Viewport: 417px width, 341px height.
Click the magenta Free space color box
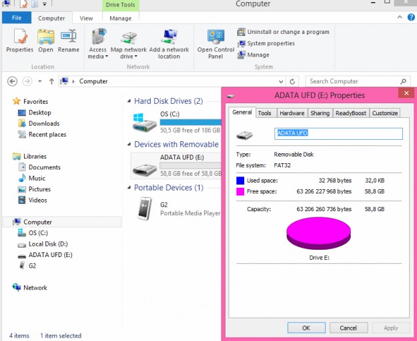[240, 192]
